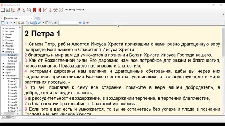Click the red monitor display icon

pyautogui.click(x=13, y=10)
